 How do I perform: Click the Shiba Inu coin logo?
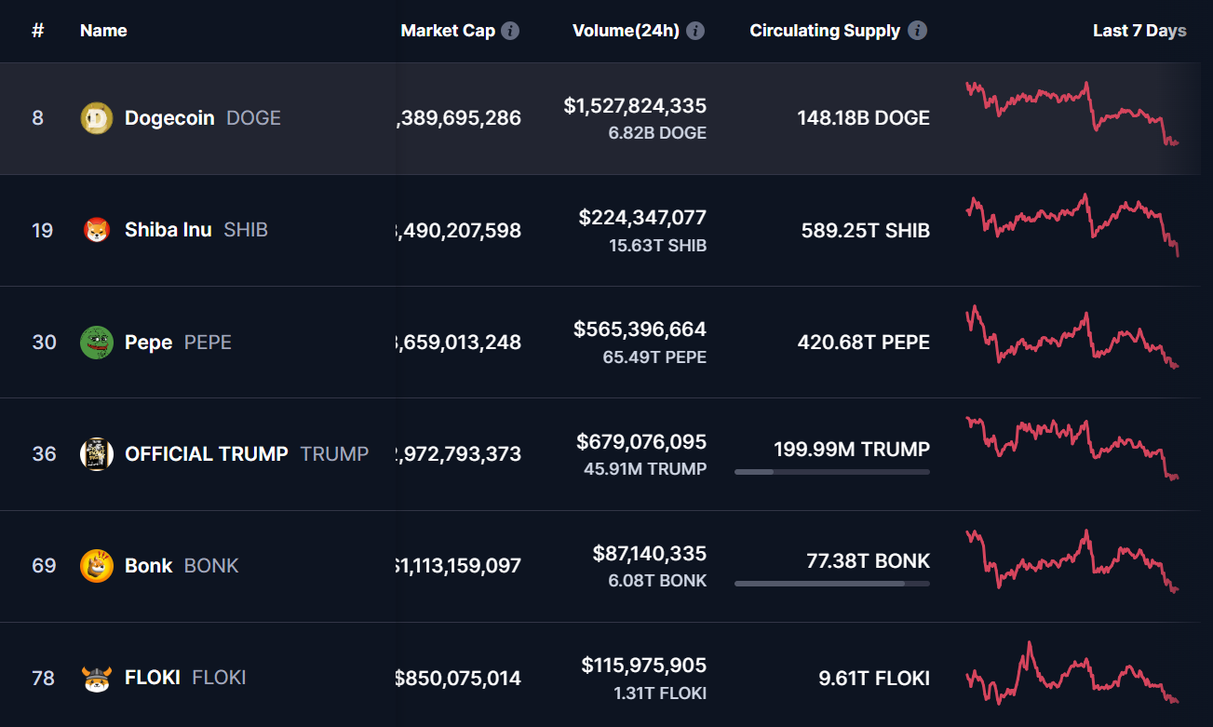pos(97,230)
